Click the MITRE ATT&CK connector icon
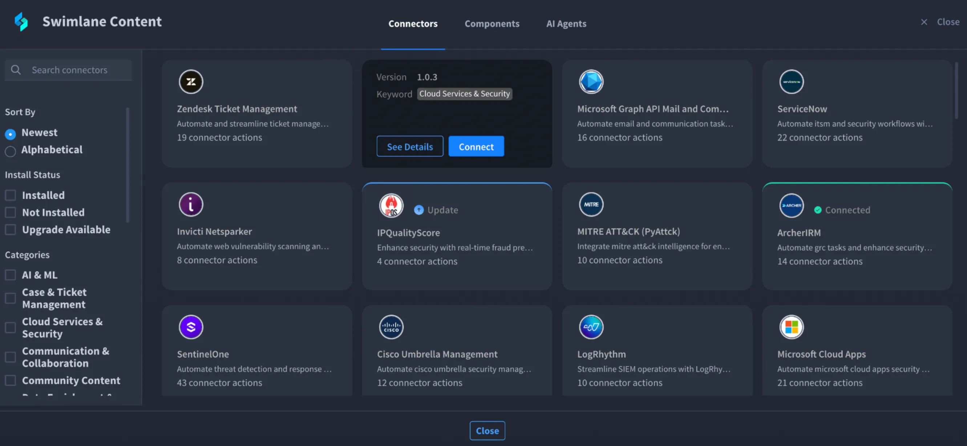This screenshot has width=967, height=446. coord(591,204)
